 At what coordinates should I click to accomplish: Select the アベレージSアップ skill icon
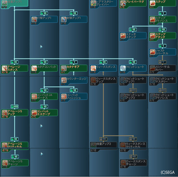pyautogui.click(x=4, y=113)
